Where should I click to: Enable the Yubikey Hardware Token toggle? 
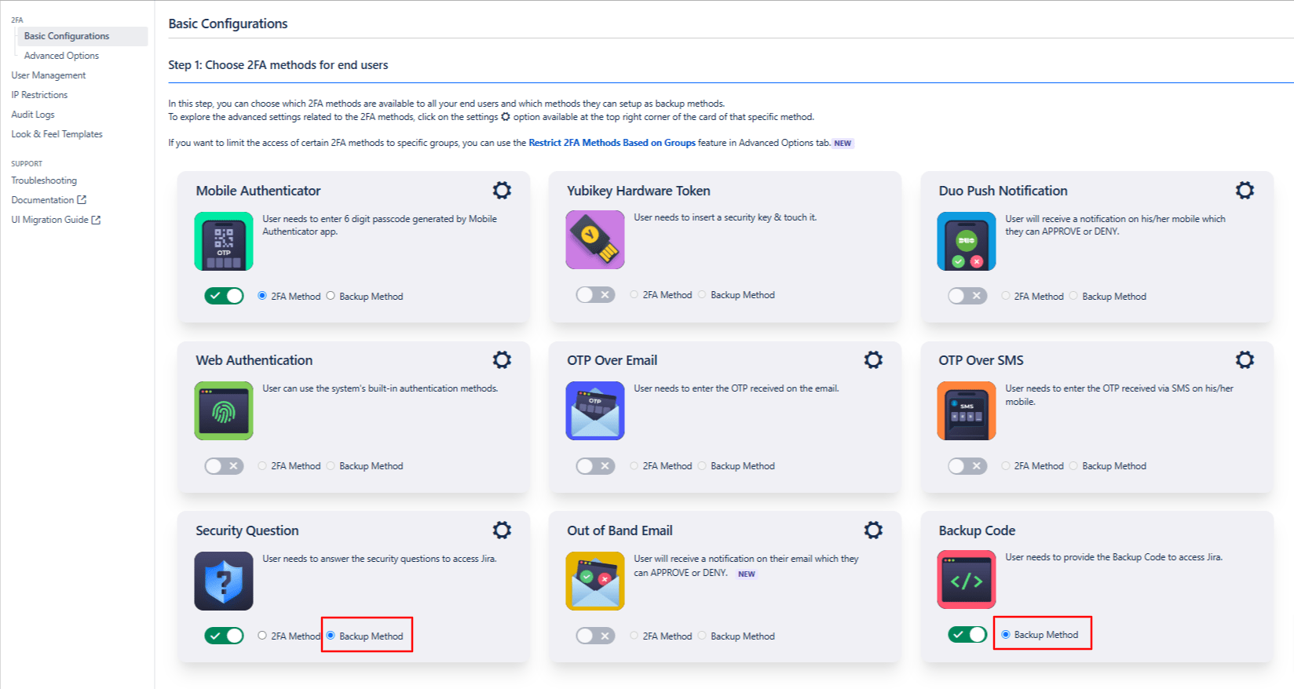pyautogui.click(x=595, y=295)
